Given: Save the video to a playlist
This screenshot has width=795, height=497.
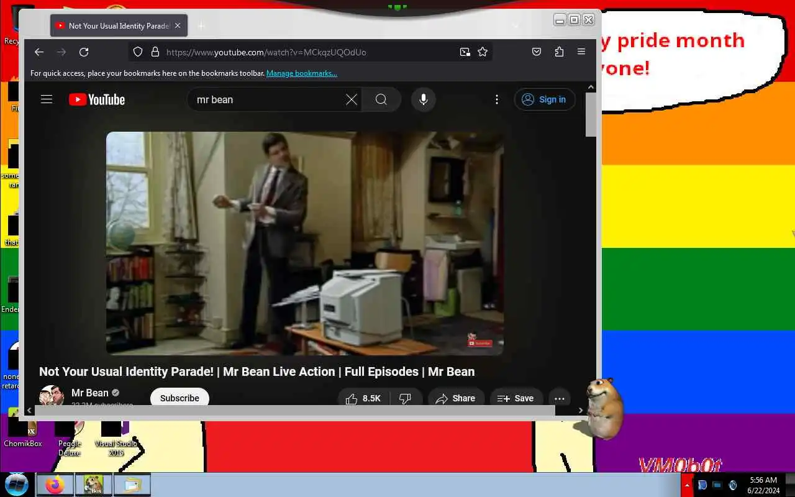Looking at the screenshot, I should 516,398.
